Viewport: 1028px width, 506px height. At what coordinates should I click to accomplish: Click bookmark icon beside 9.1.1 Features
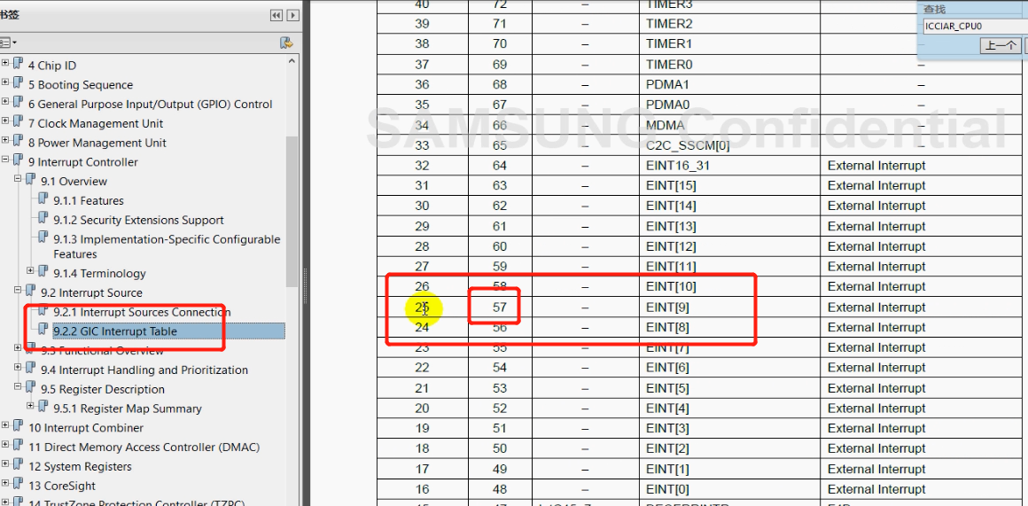point(43,200)
